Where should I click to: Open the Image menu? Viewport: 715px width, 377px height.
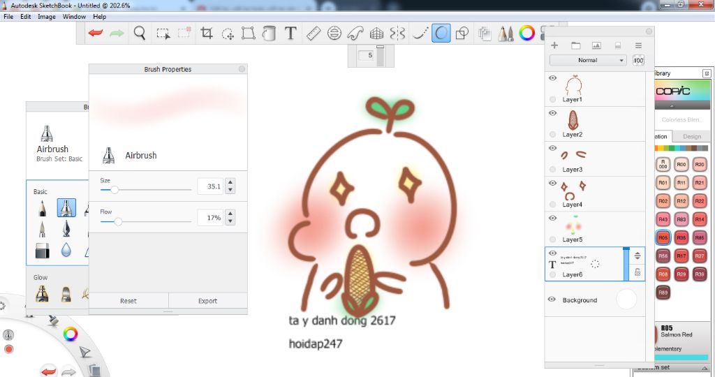pyautogui.click(x=47, y=17)
